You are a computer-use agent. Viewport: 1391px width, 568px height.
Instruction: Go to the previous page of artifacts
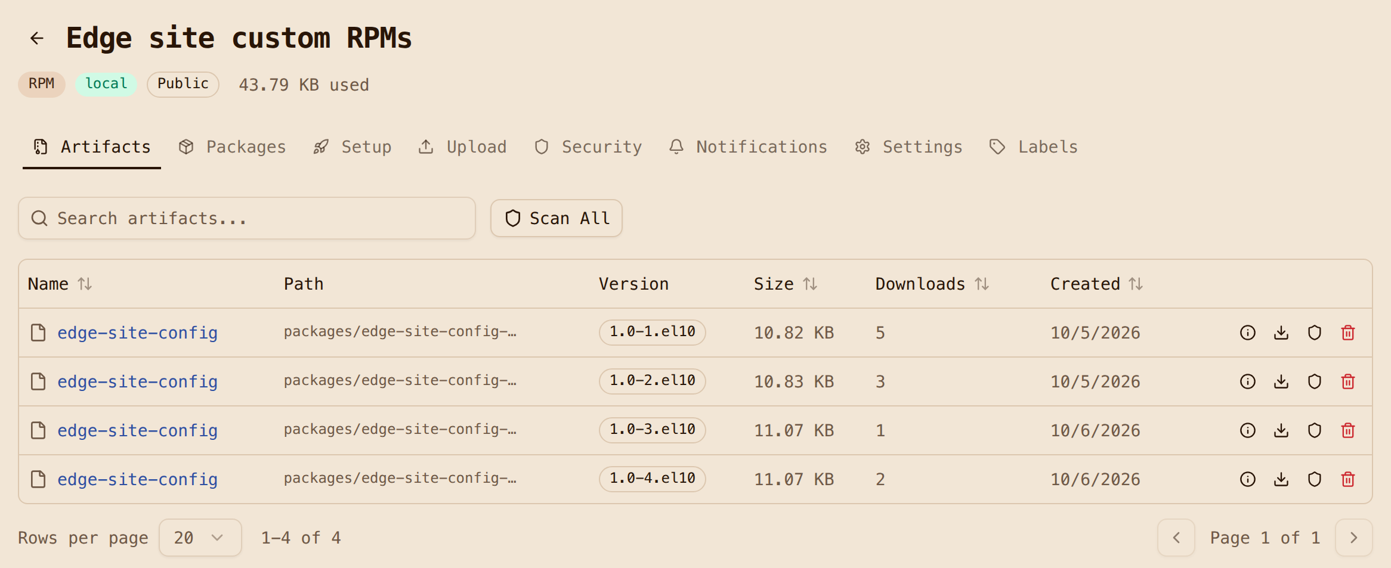click(x=1176, y=538)
